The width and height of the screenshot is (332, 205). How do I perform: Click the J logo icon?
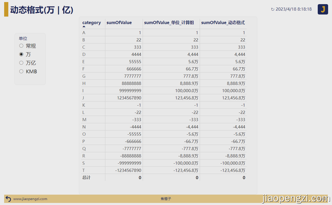click(323, 9)
